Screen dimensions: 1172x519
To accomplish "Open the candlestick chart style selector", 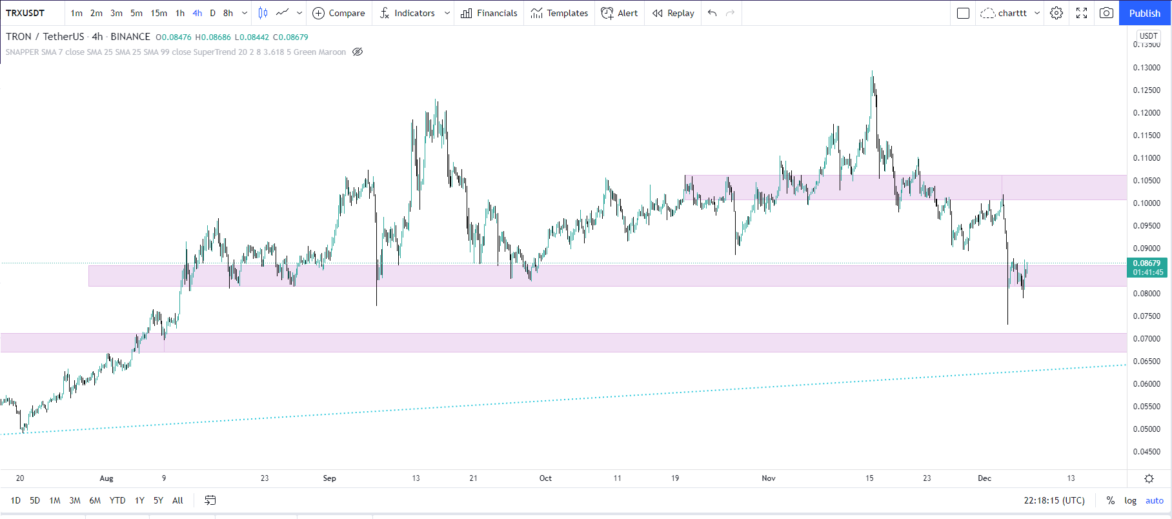I will click(x=263, y=13).
